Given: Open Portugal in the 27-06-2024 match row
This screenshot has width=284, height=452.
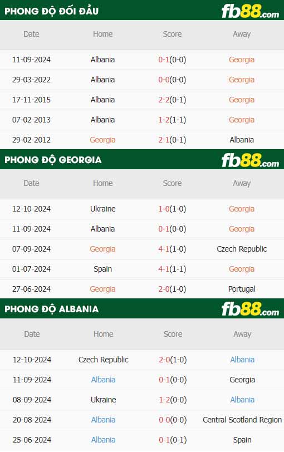Looking at the screenshot, I should (x=242, y=289).
